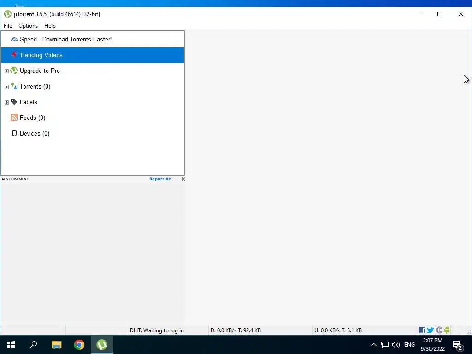Image resolution: width=472 pixels, height=354 pixels.
Task: Select Devices (0) entry
Action: tap(35, 133)
